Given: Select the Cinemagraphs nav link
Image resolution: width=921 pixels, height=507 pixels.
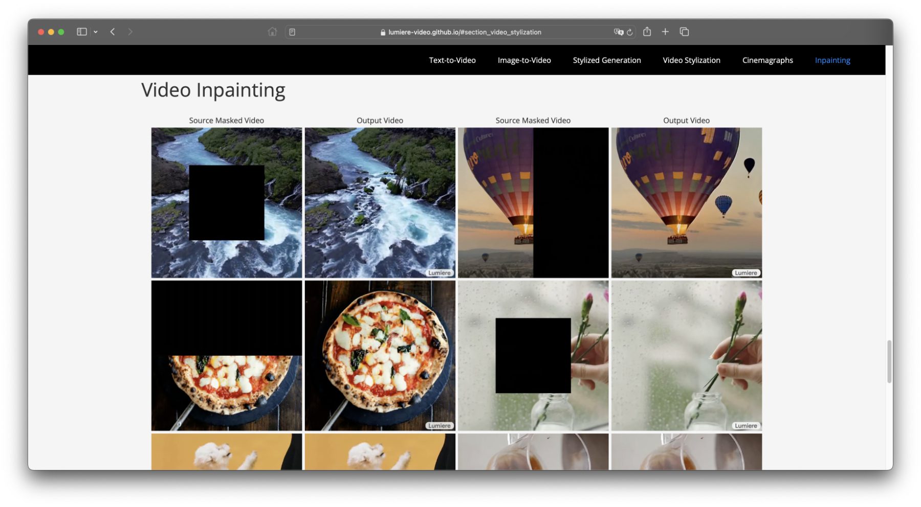Looking at the screenshot, I should point(767,60).
